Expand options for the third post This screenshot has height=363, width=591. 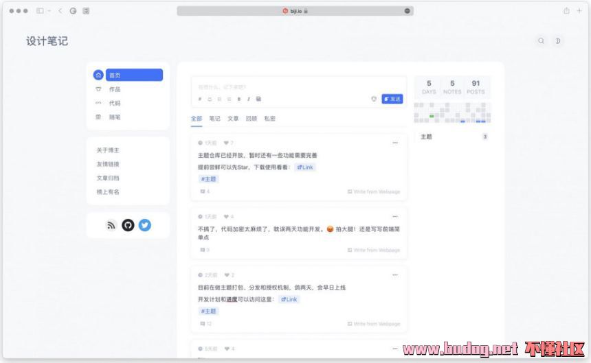394,274
